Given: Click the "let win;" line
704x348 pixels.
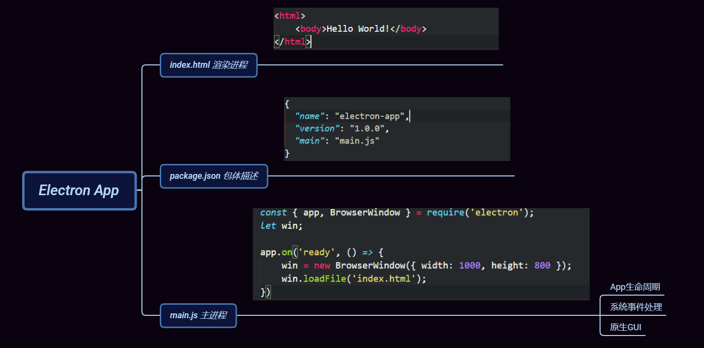Looking at the screenshot, I should click(x=282, y=225).
